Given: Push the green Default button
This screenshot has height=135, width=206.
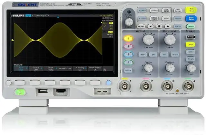Looking at the screenshot, I should (191, 26).
